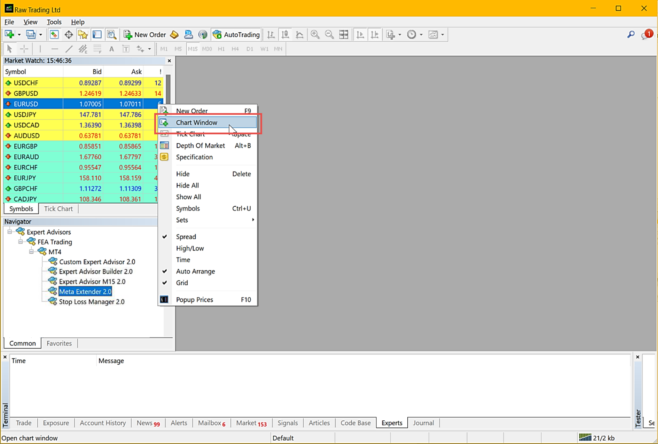658x444 pixels.
Task: Open the Help menu
Action: click(78, 22)
